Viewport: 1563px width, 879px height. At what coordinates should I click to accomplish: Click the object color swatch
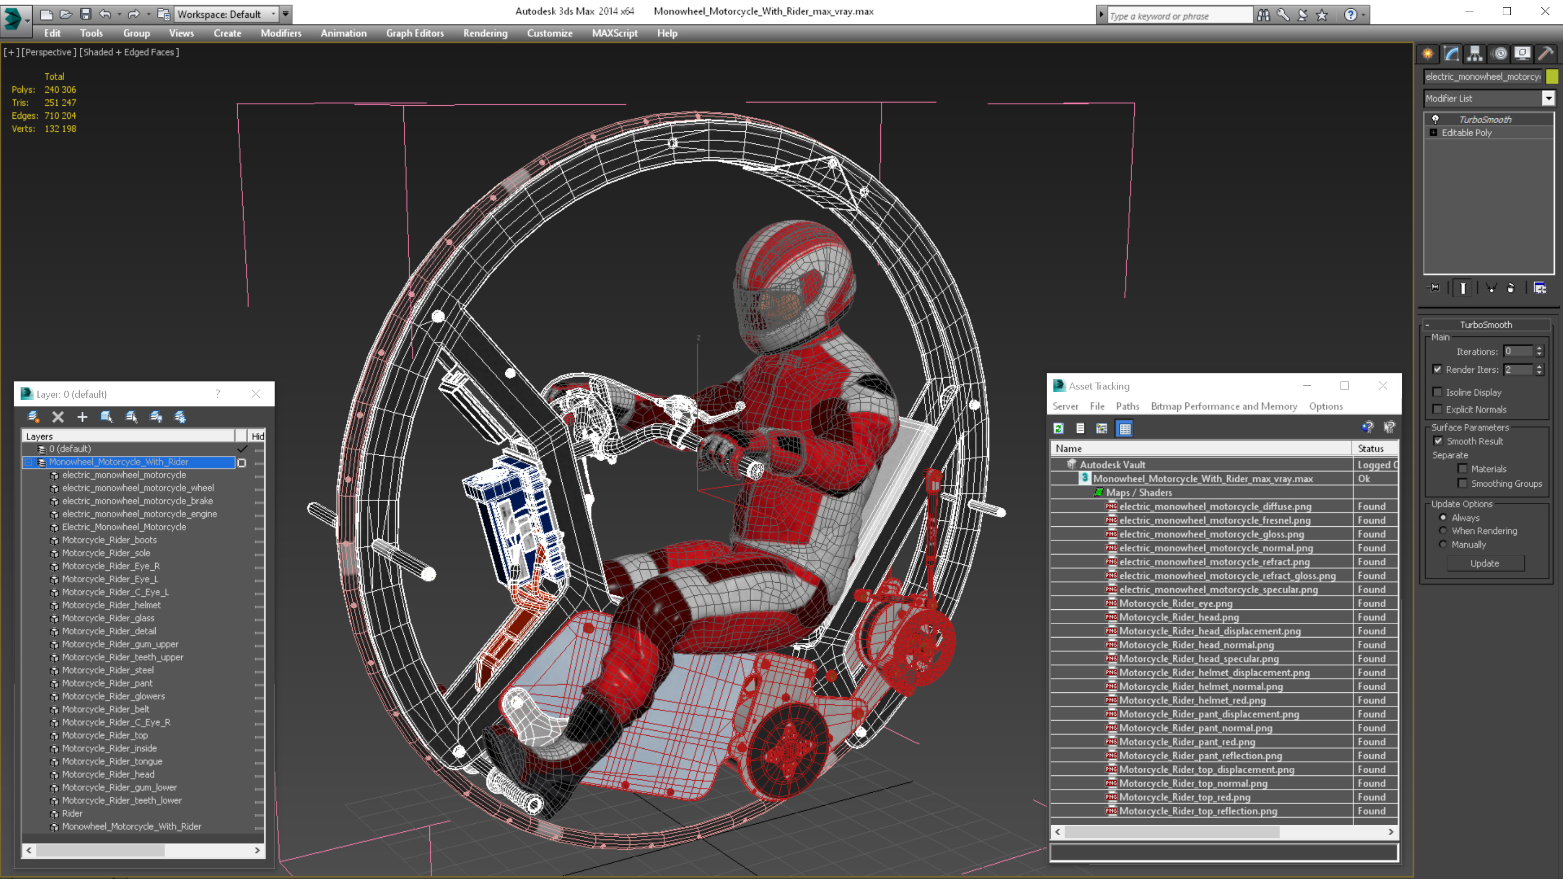[1552, 77]
